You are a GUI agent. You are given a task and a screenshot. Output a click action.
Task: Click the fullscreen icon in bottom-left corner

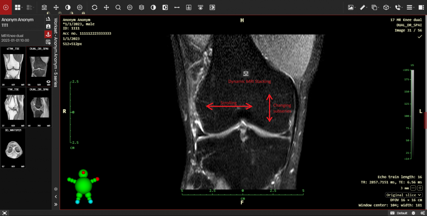click(x=5, y=213)
